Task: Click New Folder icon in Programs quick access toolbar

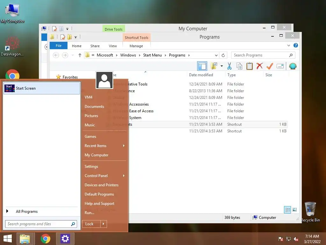Action: tap(69, 37)
